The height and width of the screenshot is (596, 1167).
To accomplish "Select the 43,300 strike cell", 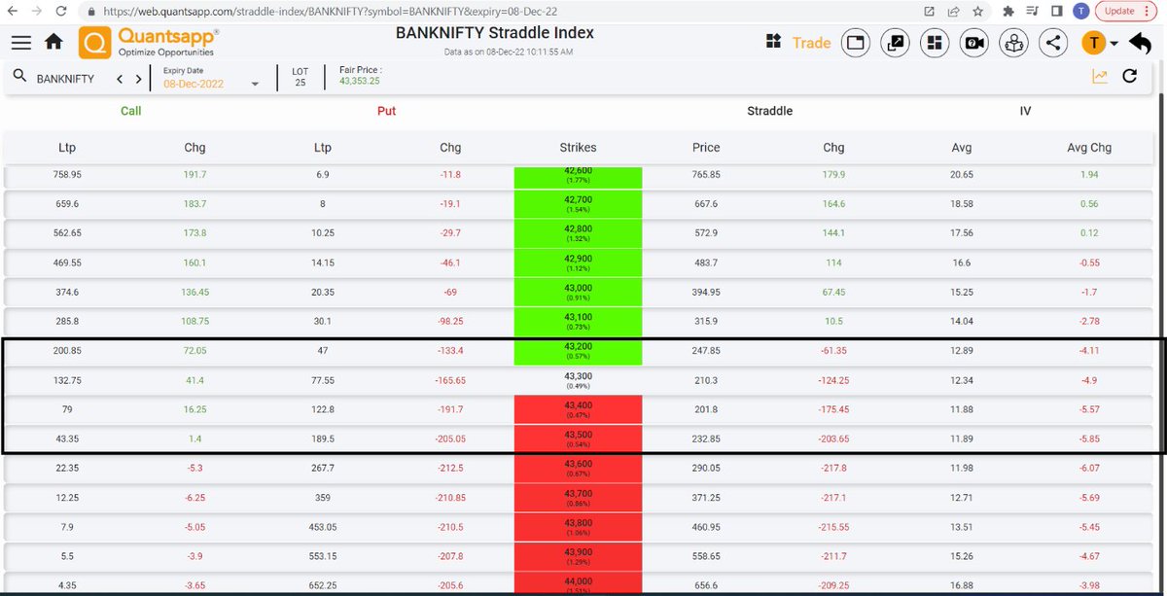I will tap(578, 380).
